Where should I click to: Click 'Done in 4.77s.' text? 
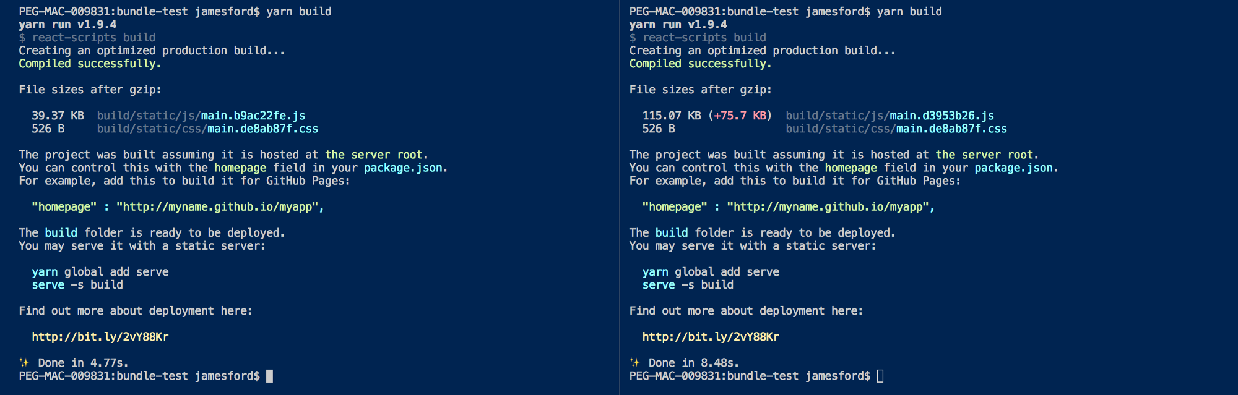[x=84, y=363]
